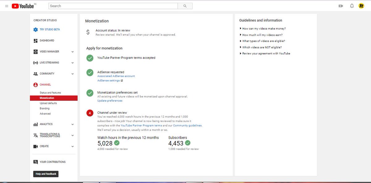The height and width of the screenshot is (183, 371).
Task: Expand the Video Manager section chevron
Action: (73, 52)
